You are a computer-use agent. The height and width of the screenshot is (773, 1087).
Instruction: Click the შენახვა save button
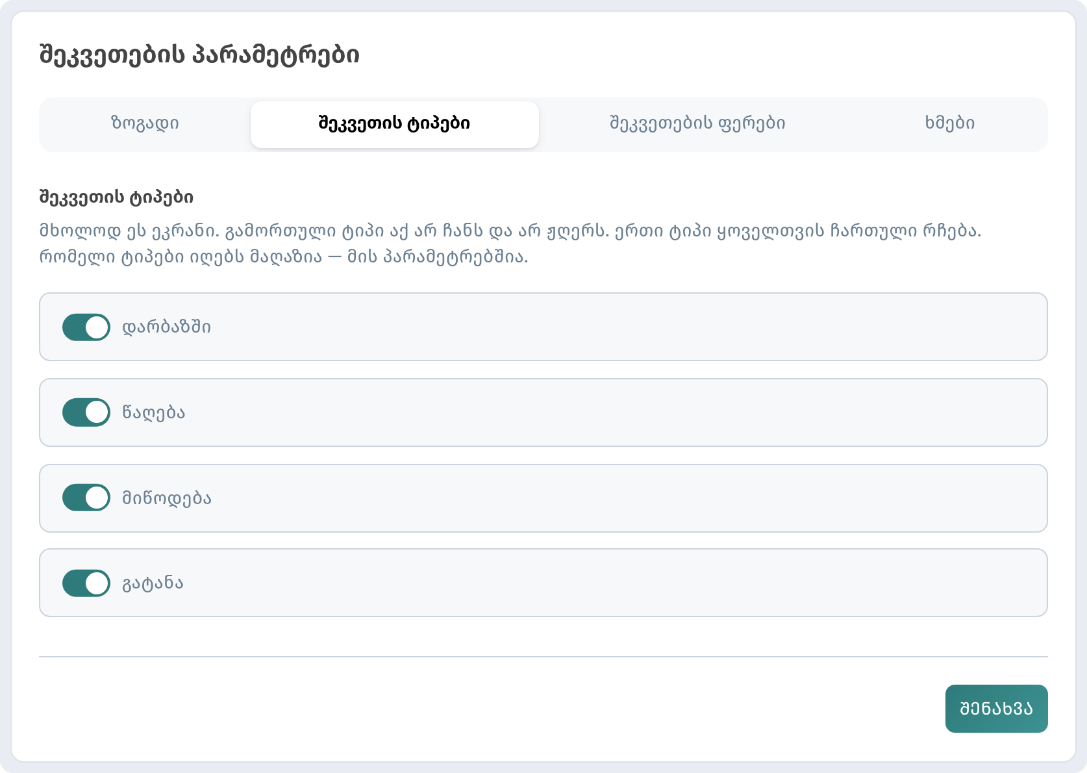tap(996, 709)
